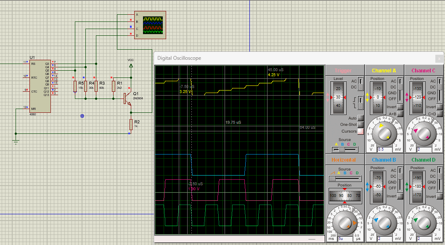This screenshot has height=245, width=445.
Task: Click the falling edge trigger symbol
Action: [355, 106]
